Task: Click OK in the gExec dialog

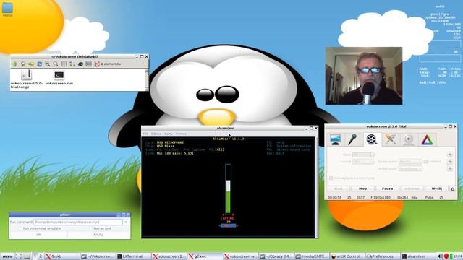Action: tap(38, 235)
